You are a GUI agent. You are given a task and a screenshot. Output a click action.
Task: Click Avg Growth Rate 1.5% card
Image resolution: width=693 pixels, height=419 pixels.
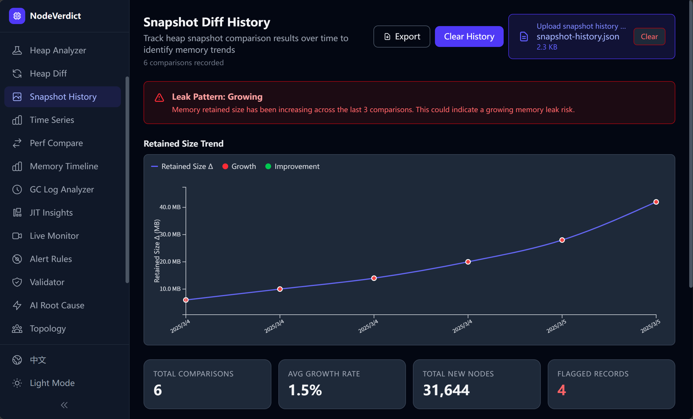342,384
